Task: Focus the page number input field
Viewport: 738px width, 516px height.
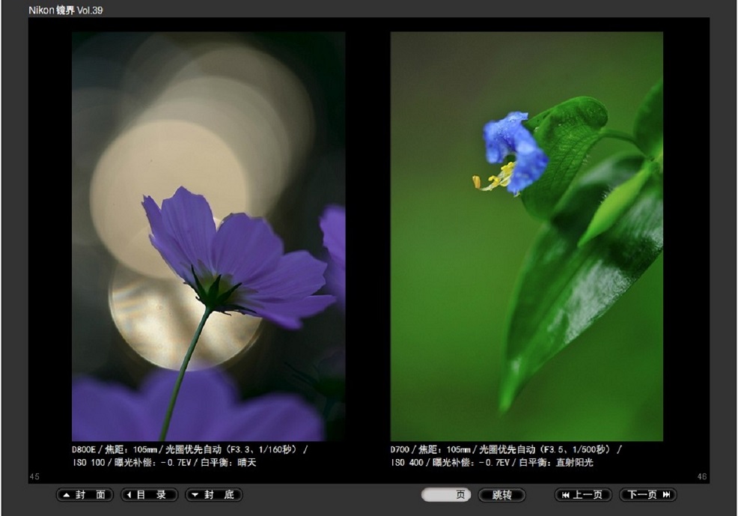Action: click(442, 495)
